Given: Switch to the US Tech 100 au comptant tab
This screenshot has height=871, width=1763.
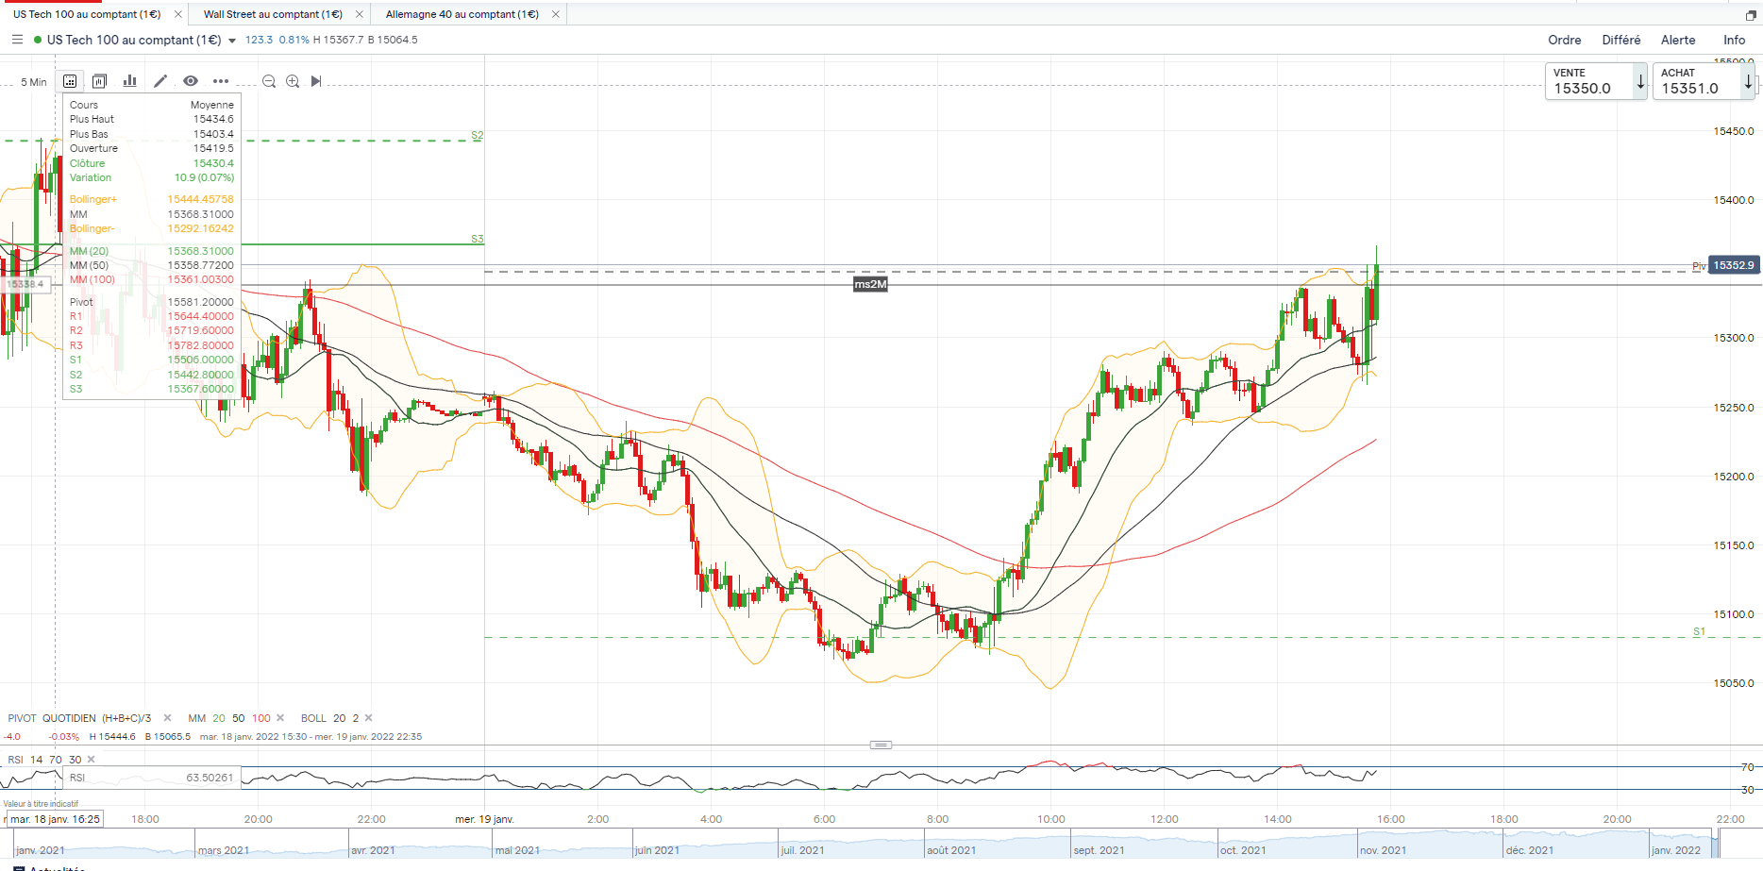Looking at the screenshot, I should 87,14.
